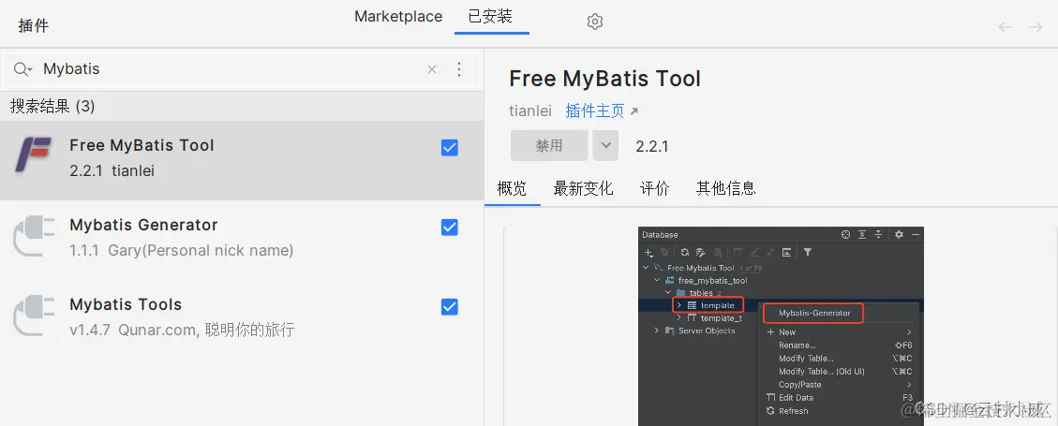Click the refresh icon in preview Database toolbar
Screen dimensions: 1058x426
click(684, 252)
